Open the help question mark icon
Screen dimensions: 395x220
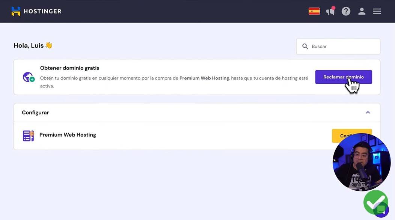tap(346, 11)
